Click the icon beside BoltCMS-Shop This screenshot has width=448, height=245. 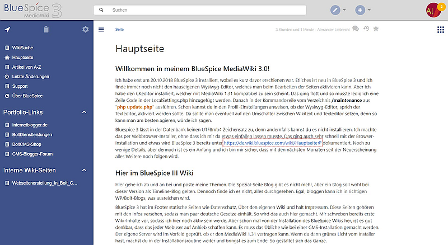(7, 144)
